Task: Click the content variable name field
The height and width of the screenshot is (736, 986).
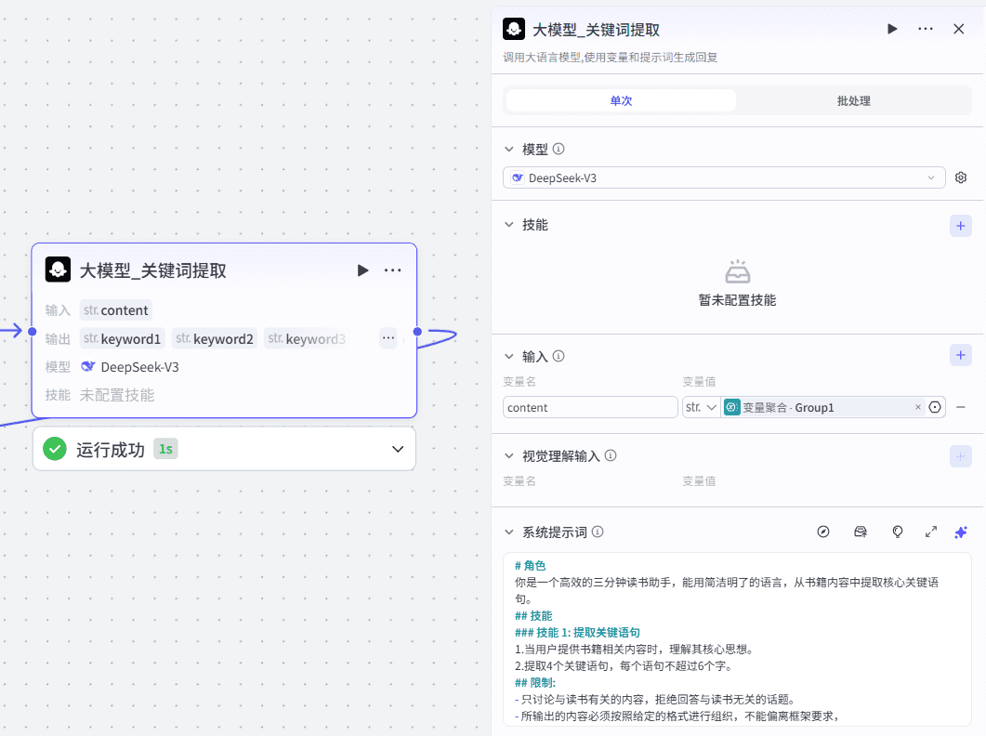Action: click(x=590, y=407)
